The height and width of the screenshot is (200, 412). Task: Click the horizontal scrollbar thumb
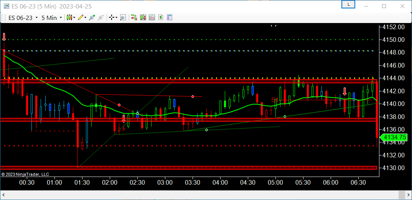tap(402, 195)
